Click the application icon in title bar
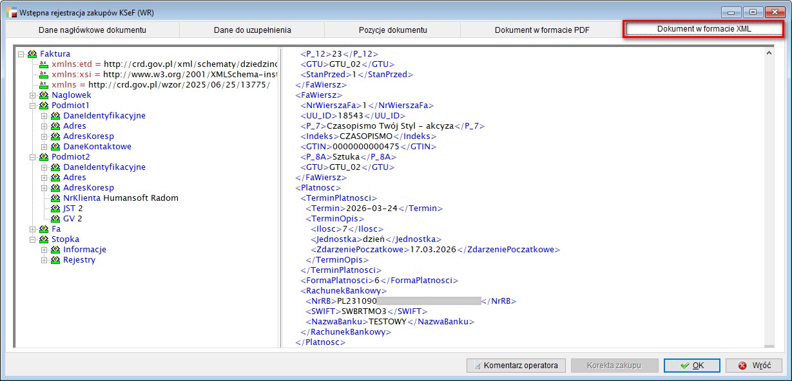Screen dimensions: 792x381 [x=11, y=12]
